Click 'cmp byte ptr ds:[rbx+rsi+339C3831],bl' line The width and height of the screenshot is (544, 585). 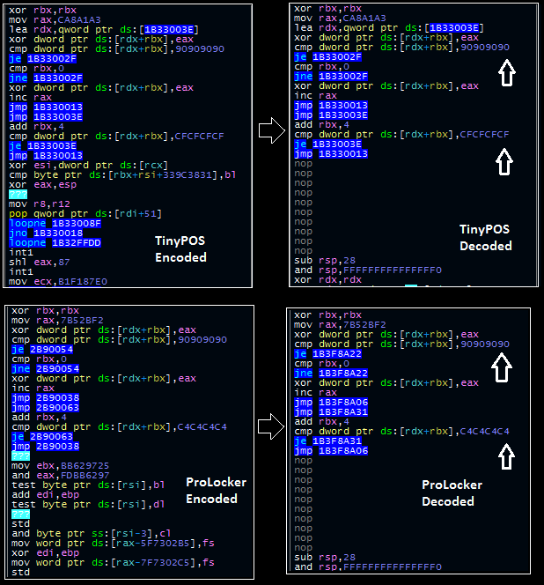122,175
